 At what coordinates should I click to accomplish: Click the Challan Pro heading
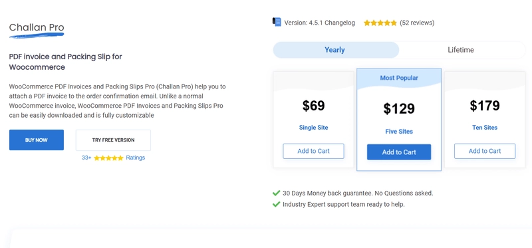37,27
